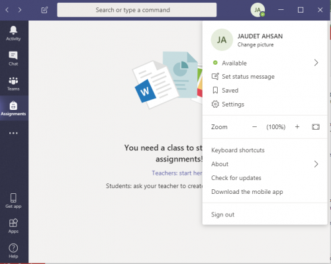The image size is (331, 264).
Task: Click the search or command box
Action: (x=137, y=10)
